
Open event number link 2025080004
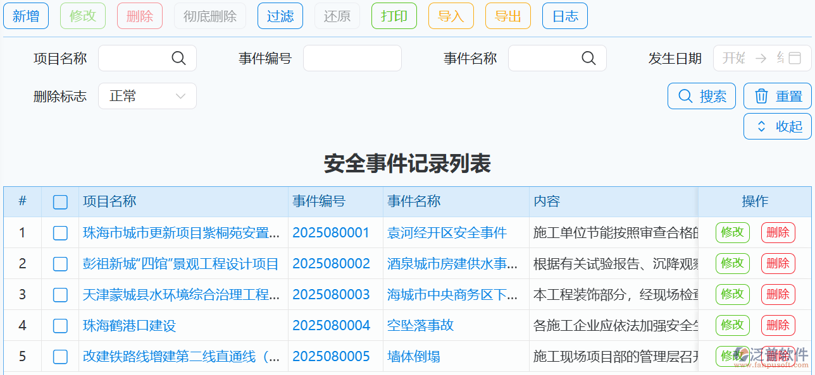click(330, 325)
